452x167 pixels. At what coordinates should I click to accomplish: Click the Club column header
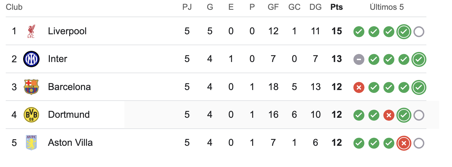14,7
